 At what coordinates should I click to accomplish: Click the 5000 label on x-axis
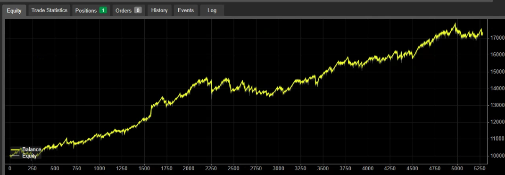(457, 168)
